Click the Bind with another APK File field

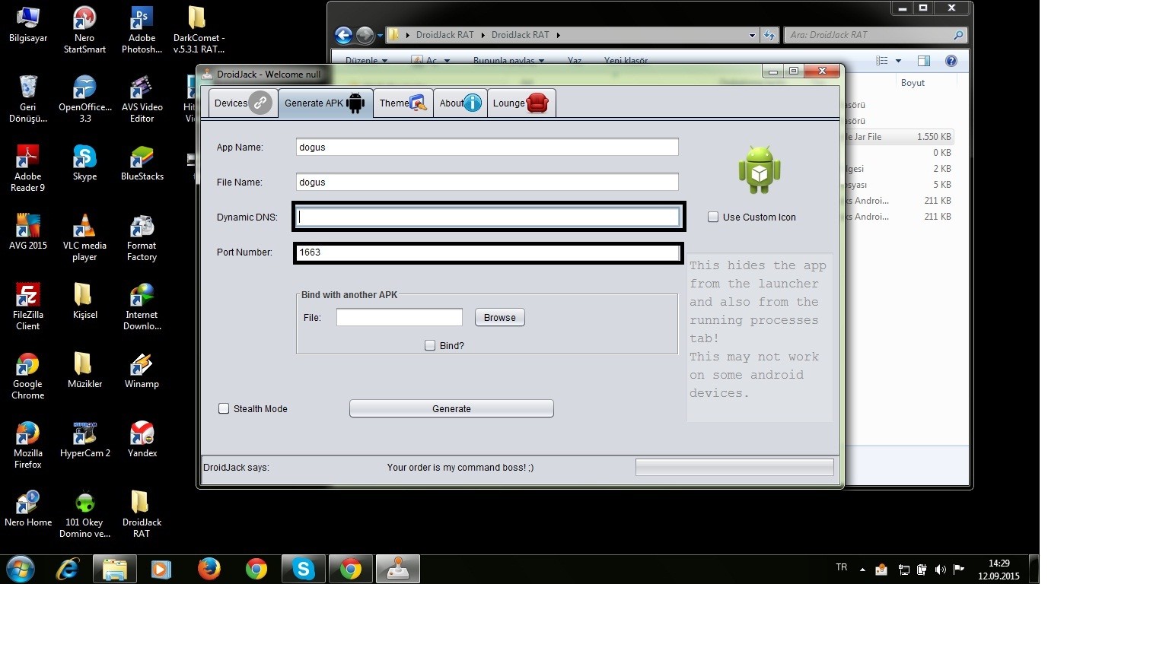pos(400,317)
